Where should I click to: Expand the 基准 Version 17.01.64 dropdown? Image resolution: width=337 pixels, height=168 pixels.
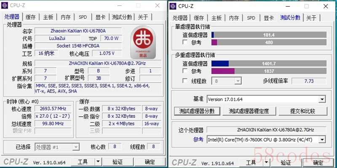click(266, 99)
